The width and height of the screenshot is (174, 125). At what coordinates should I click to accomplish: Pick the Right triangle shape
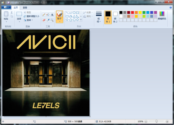click(78, 16)
